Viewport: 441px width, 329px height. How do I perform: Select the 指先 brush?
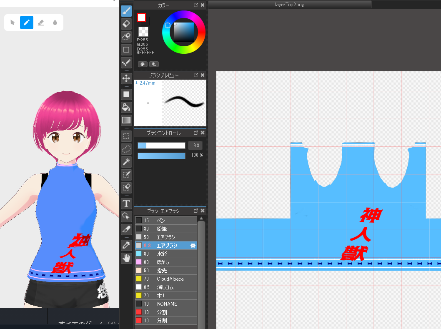point(166,271)
